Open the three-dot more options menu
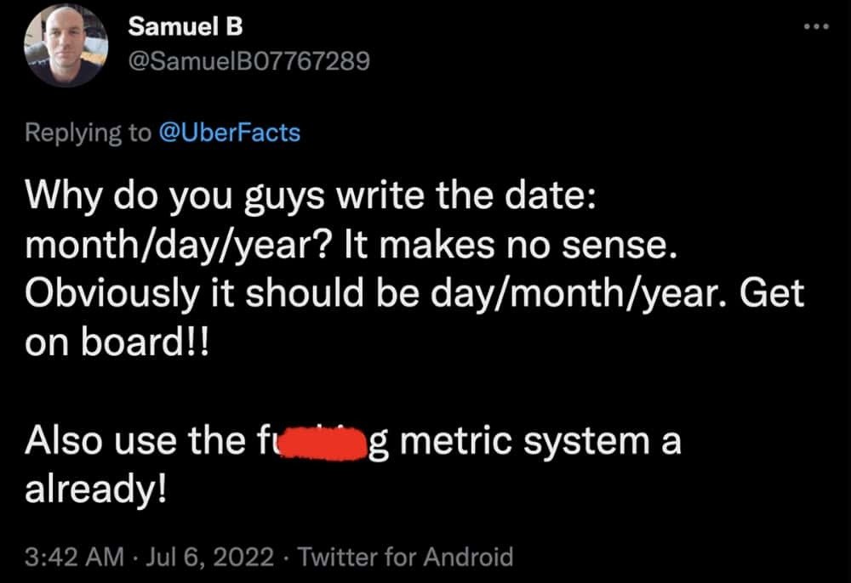Screen dimensions: 851x583 (x=816, y=26)
